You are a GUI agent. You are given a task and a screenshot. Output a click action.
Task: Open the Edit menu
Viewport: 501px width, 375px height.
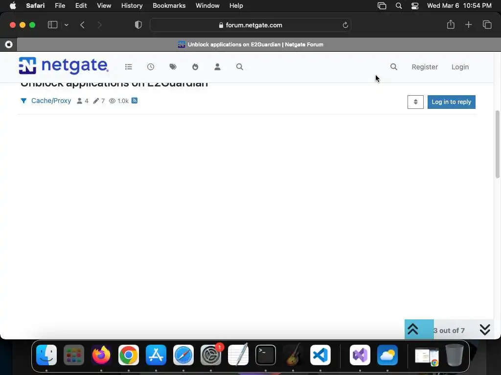click(81, 6)
